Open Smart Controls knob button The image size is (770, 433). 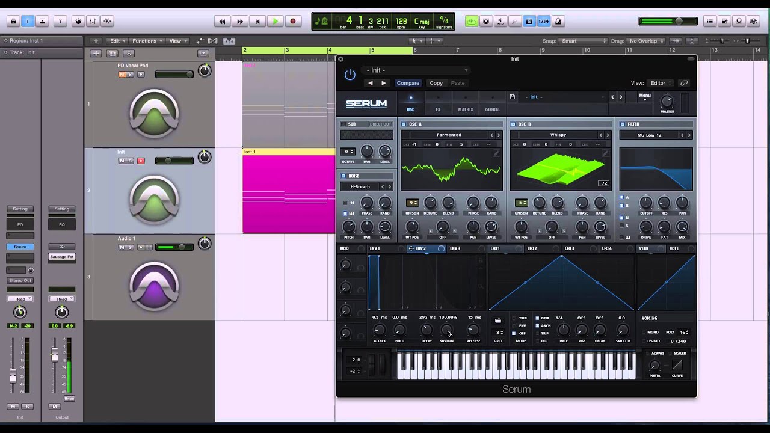coord(78,22)
